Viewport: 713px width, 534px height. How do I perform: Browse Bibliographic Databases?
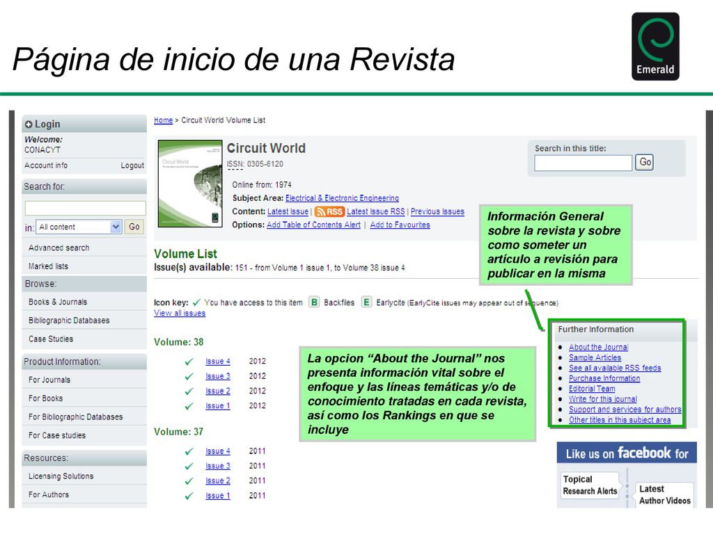pos(69,321)
